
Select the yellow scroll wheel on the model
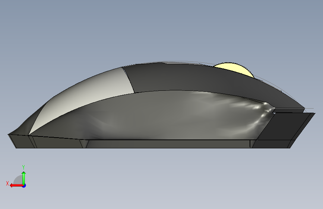tap(235, 68)
